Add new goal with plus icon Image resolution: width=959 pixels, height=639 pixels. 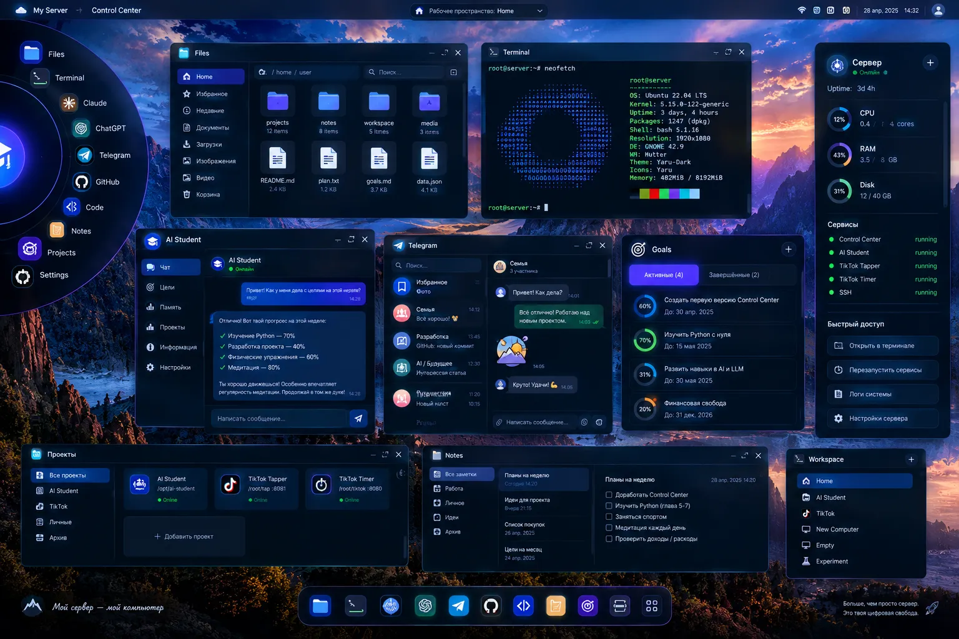point(789,249)
